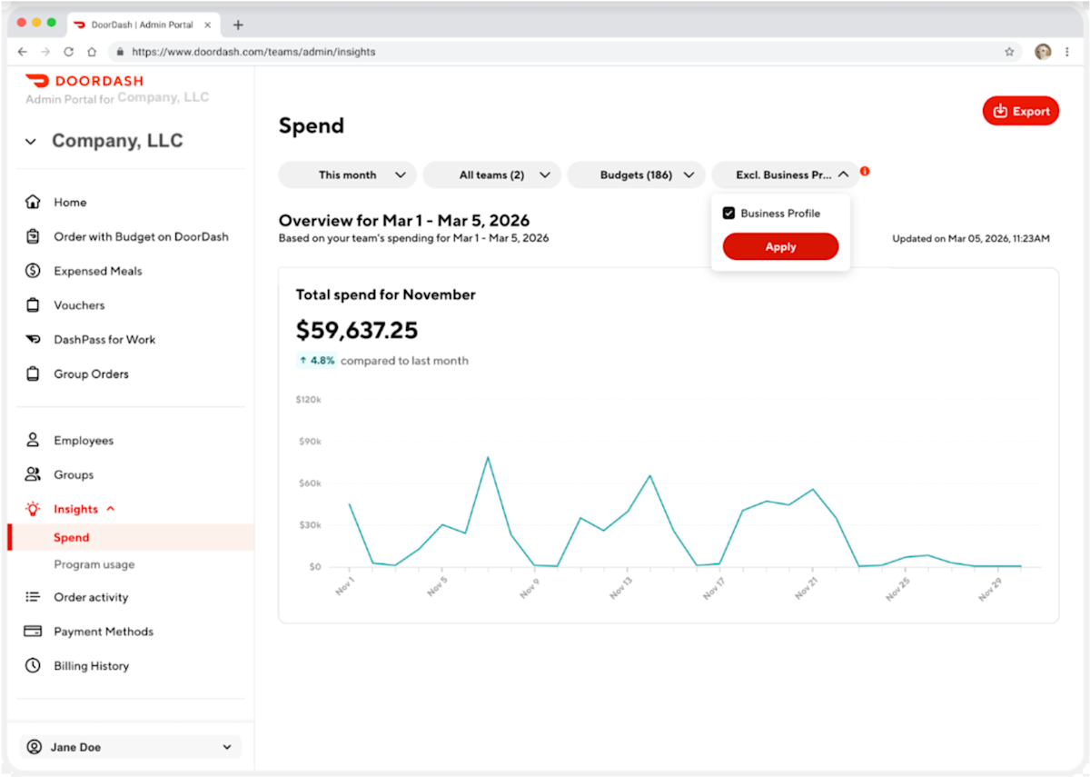
Task: Click the Group Orders icon
Action: click(33, 374)
